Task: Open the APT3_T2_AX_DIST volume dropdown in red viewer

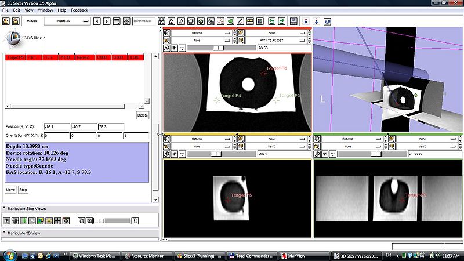Action: [x=275, y=40]
